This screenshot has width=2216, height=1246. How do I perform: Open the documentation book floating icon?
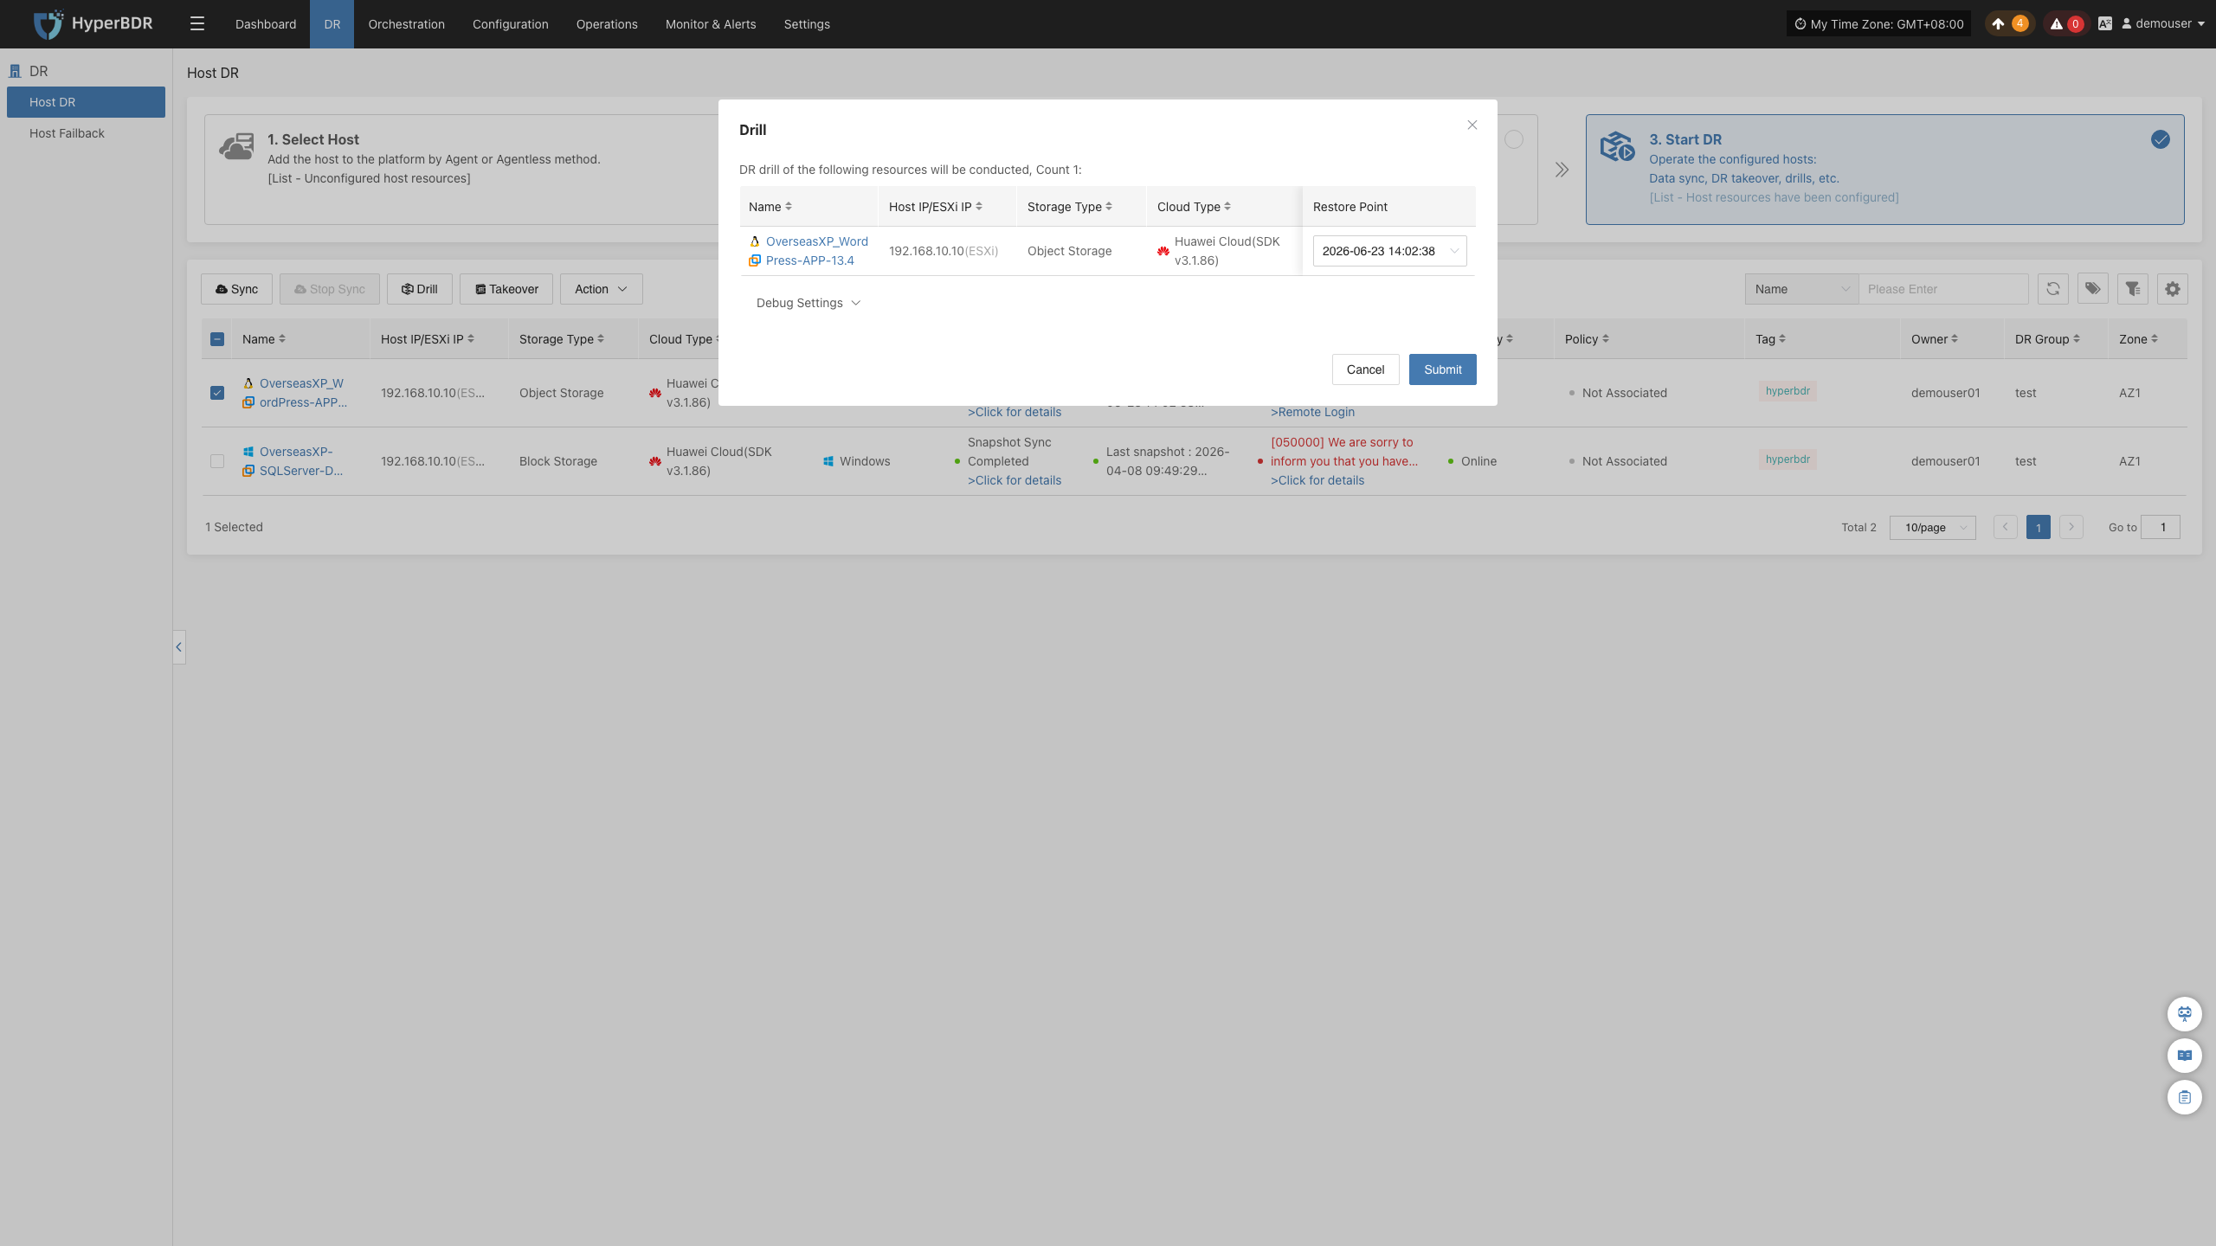click(2185, 1055)
